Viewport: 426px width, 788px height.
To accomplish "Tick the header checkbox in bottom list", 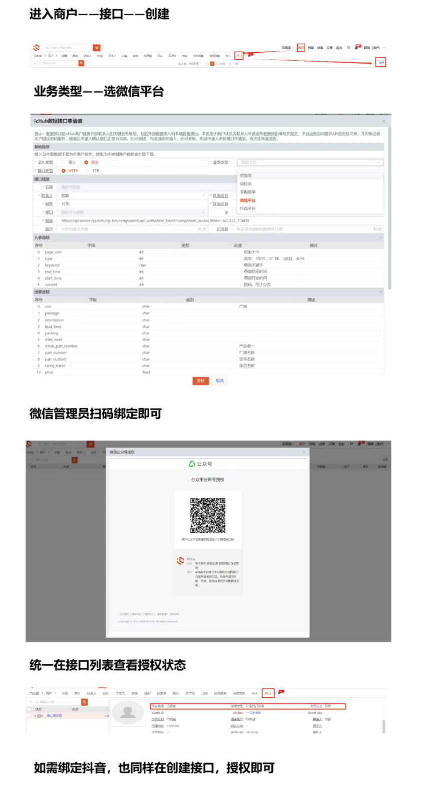I will [x=29, y=709].
